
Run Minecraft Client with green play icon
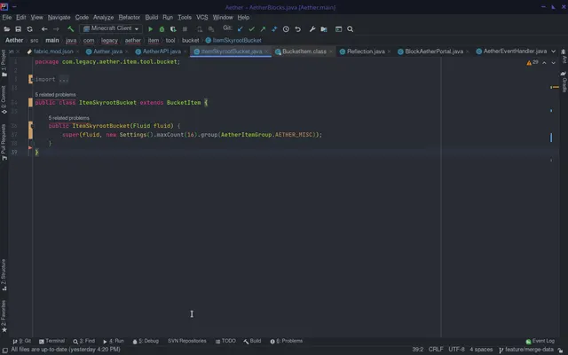coord(150,29)
